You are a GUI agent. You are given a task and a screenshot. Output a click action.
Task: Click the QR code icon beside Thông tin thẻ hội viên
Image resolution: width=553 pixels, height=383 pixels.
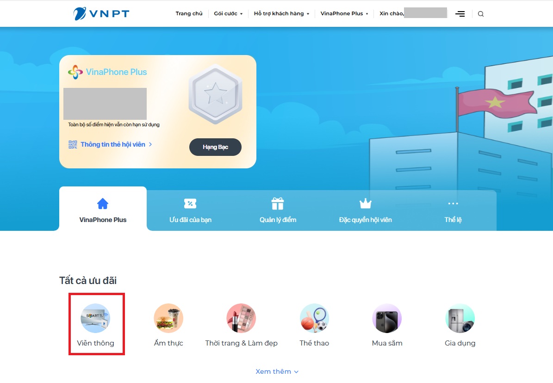pyautogui.click(x=72, y=144)
